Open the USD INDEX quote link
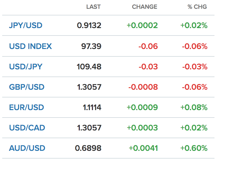Image resolution: width=226 pixels, height=169 pixels. click(x=30, y=46)
